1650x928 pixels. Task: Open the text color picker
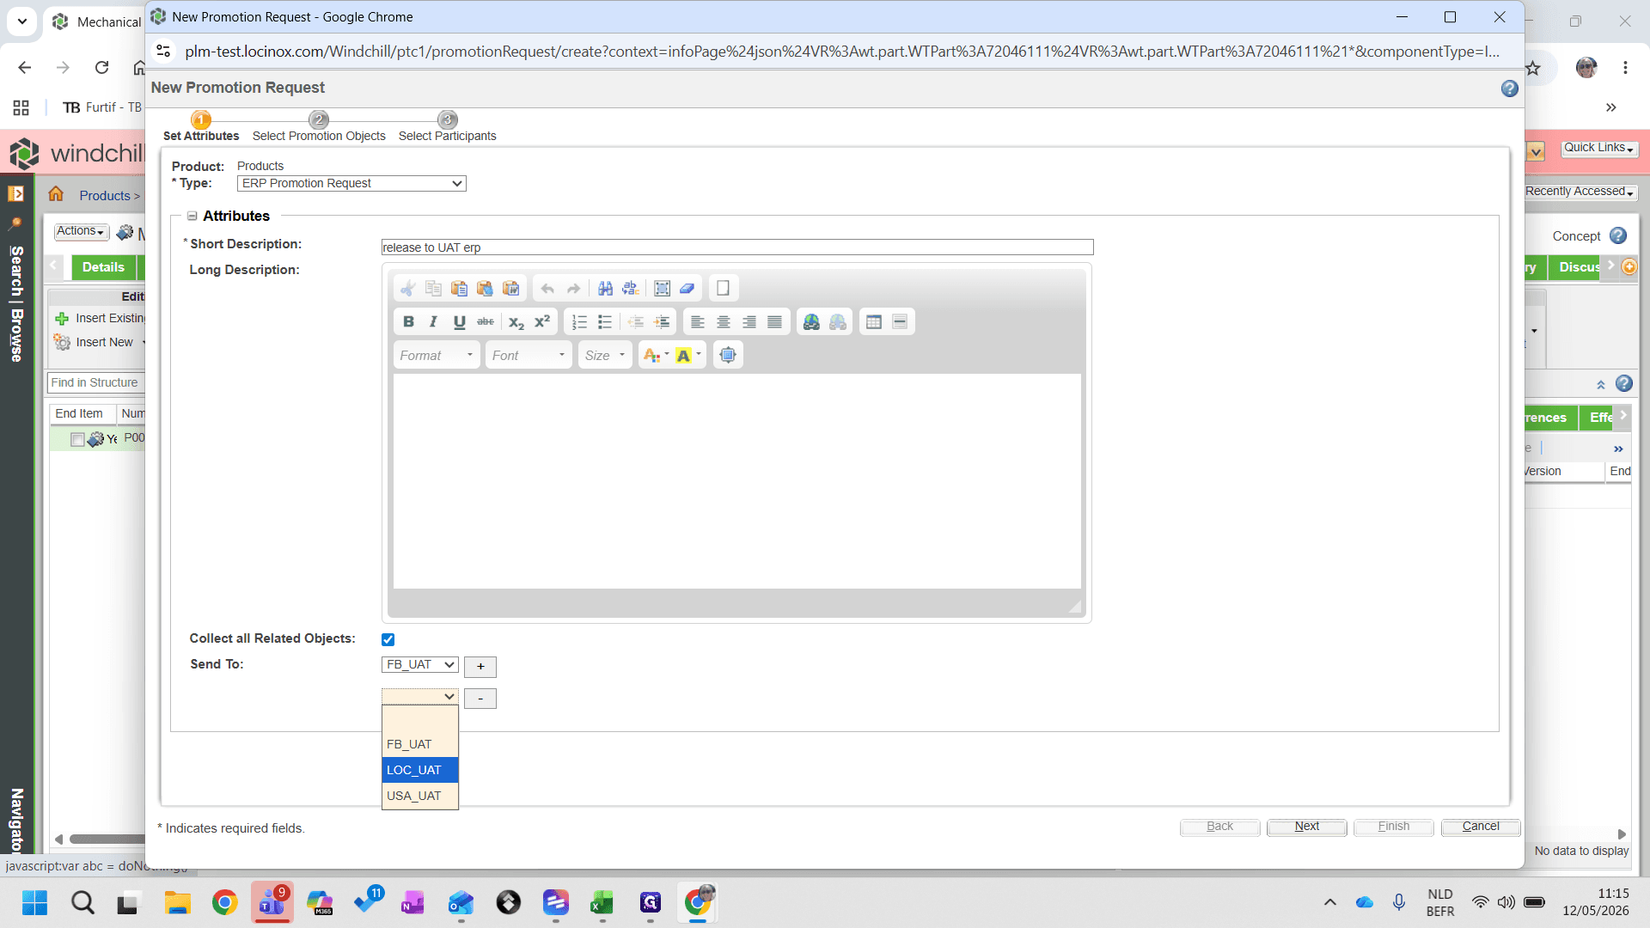pos(655,356)
